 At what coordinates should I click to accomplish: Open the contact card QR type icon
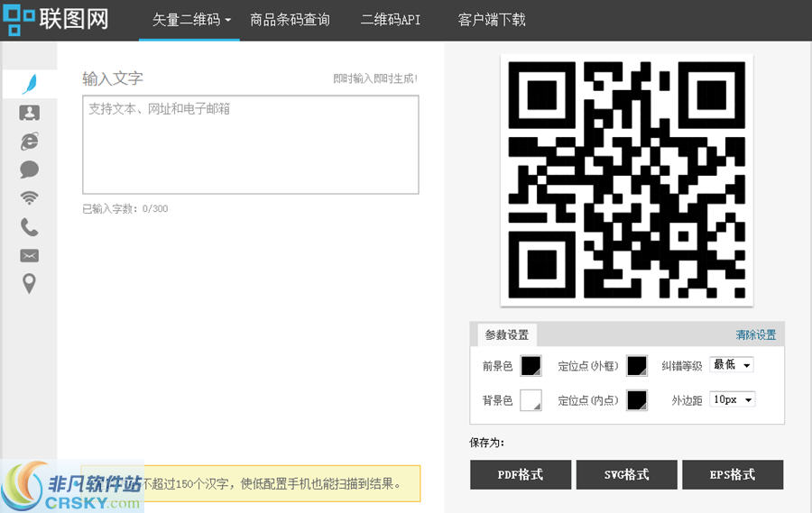tap(30, 113)
